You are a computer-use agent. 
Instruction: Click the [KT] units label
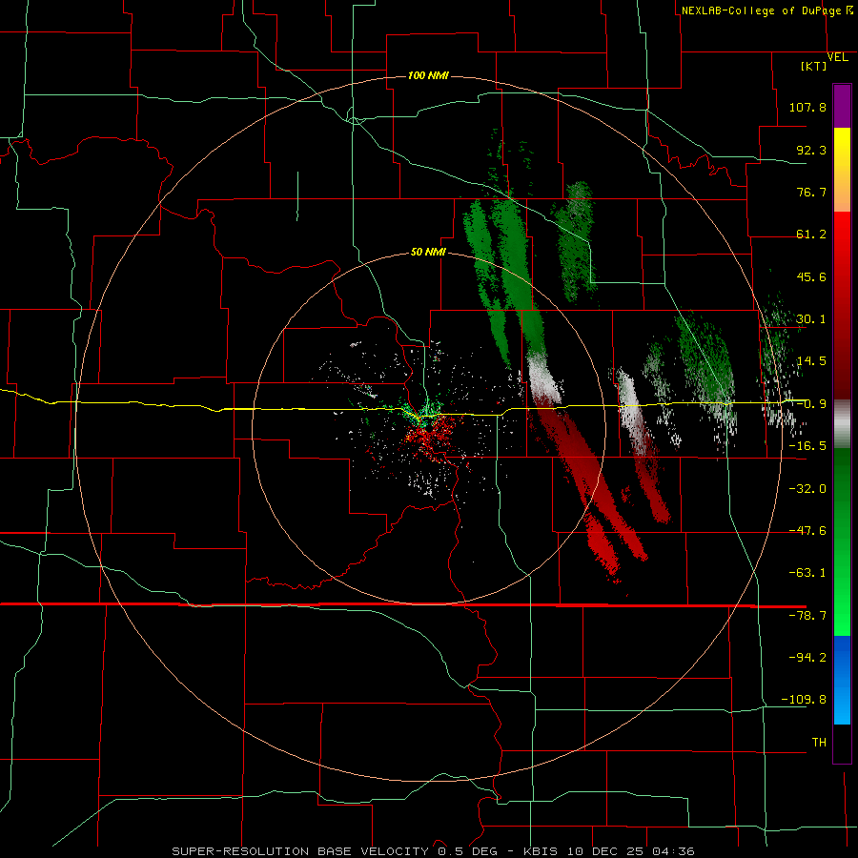click(814, 66)
